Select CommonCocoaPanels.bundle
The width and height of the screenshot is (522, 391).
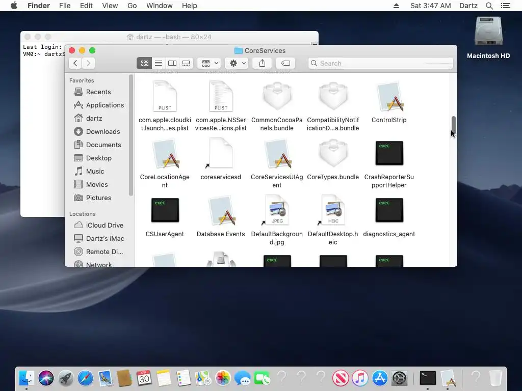tap(277, 106)
